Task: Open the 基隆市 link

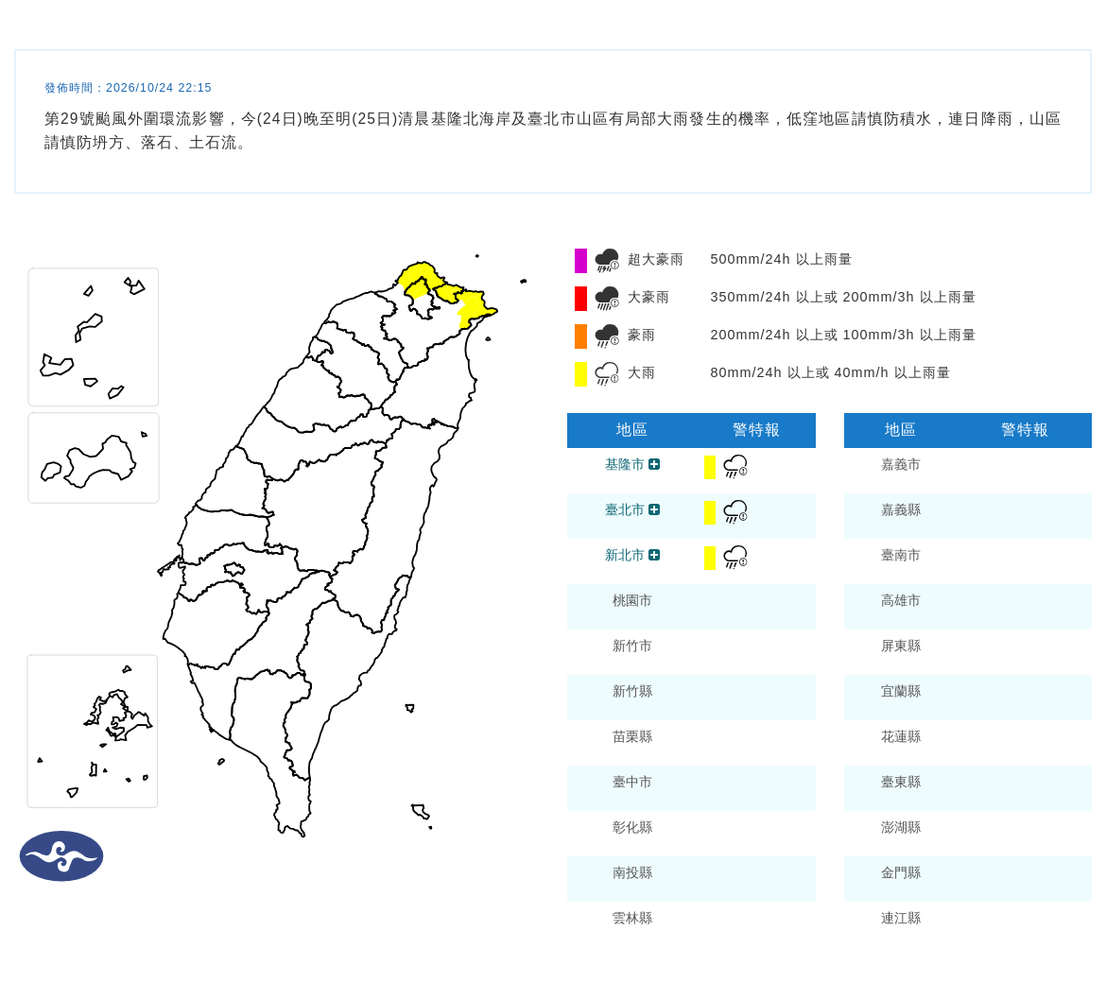Action: 624,464
